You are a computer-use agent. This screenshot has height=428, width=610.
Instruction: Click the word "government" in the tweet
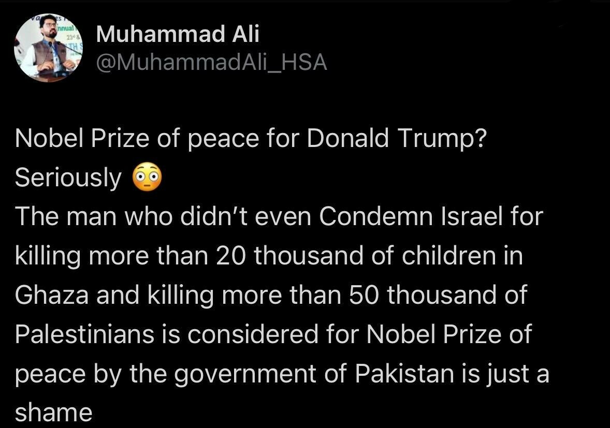pos(245,374)
